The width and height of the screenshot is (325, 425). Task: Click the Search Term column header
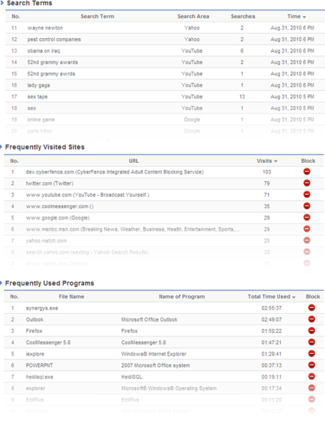(x=97, y=16)
